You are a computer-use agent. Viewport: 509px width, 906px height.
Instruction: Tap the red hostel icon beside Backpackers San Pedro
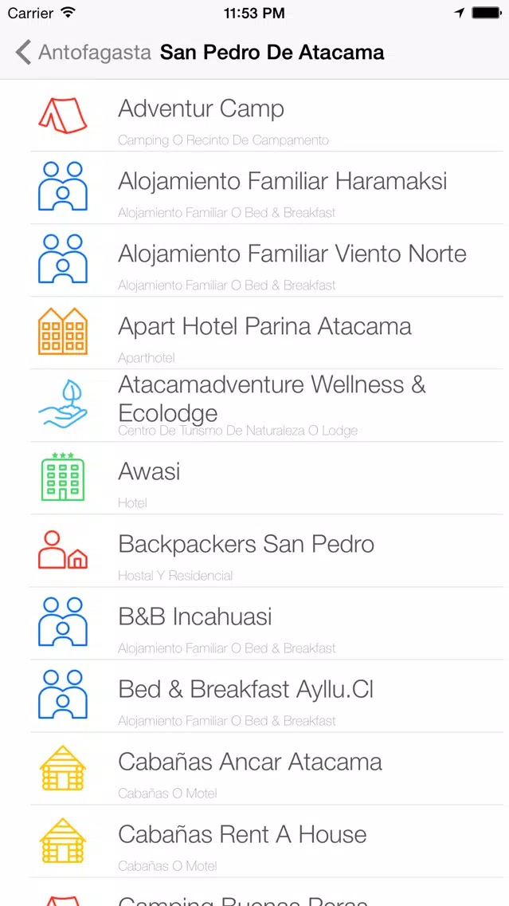(x=62, y=550)
